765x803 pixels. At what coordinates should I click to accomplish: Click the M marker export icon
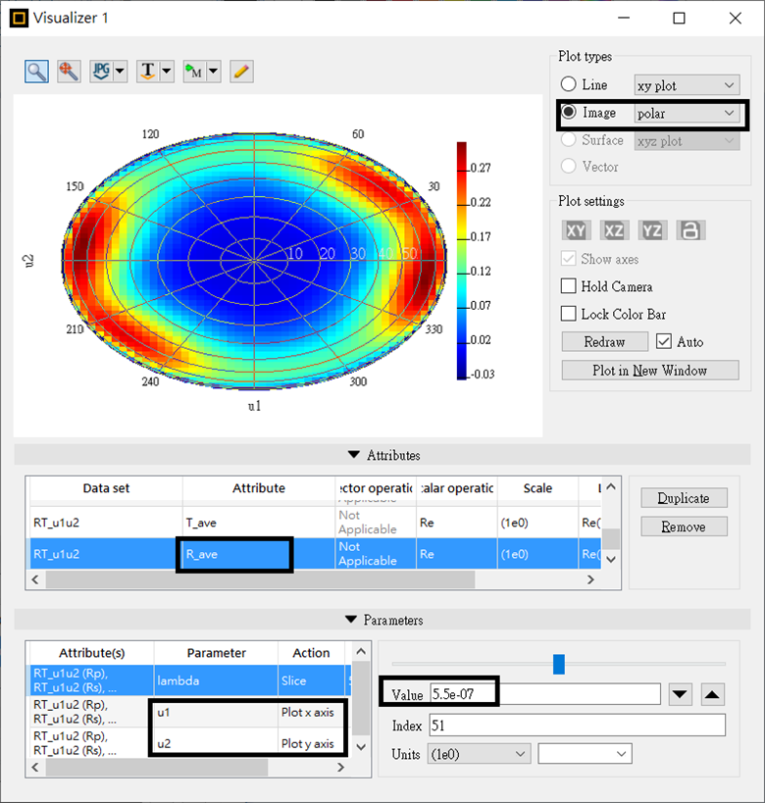tap(194, 72)
